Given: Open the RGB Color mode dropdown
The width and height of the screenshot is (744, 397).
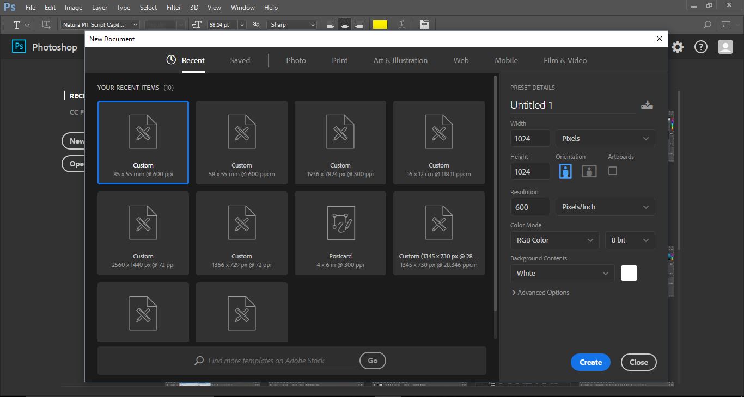Looking at the screenshot, I should point(555,240).
